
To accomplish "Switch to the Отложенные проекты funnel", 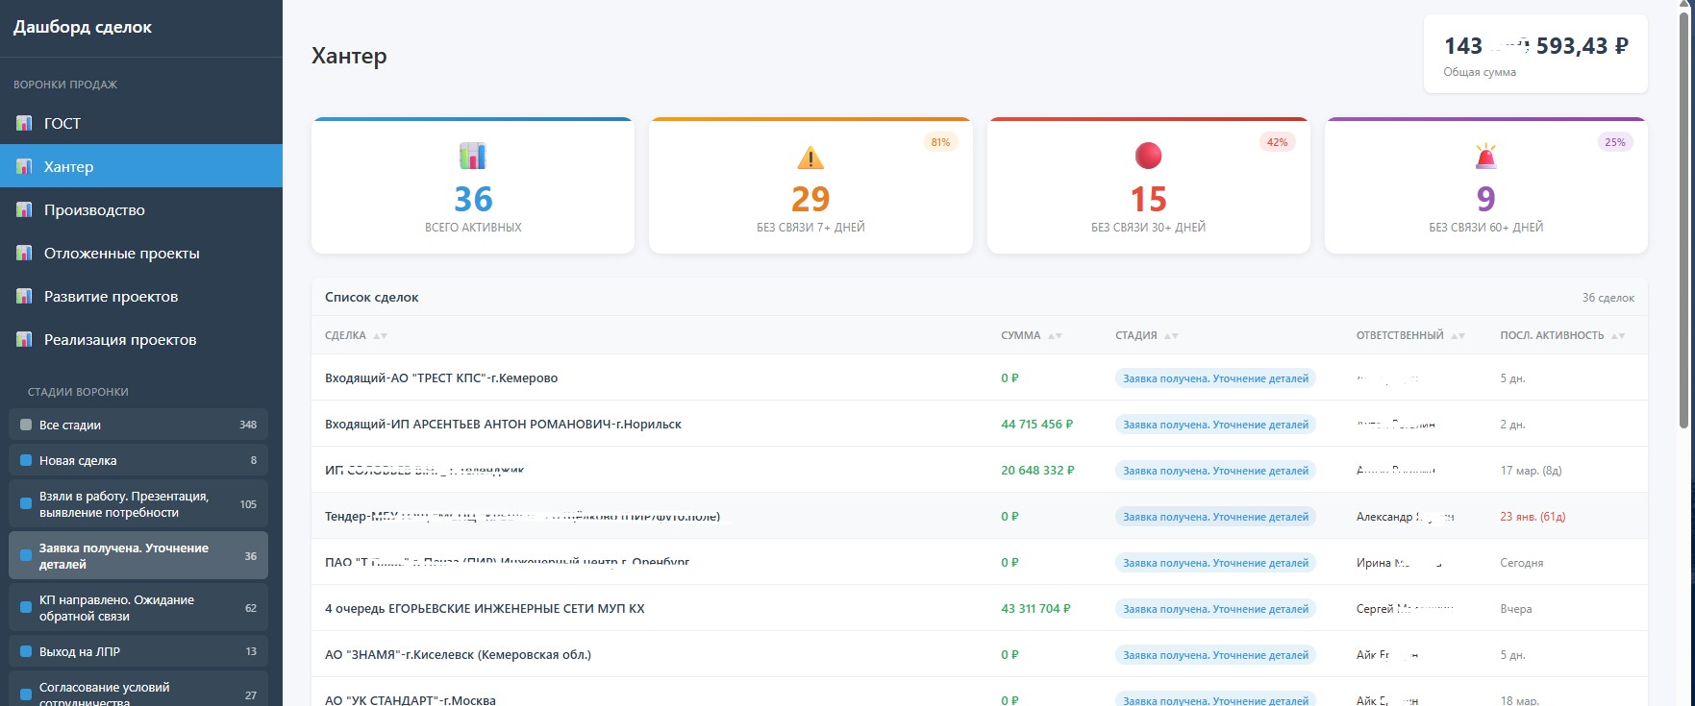I will coord(122,253).
